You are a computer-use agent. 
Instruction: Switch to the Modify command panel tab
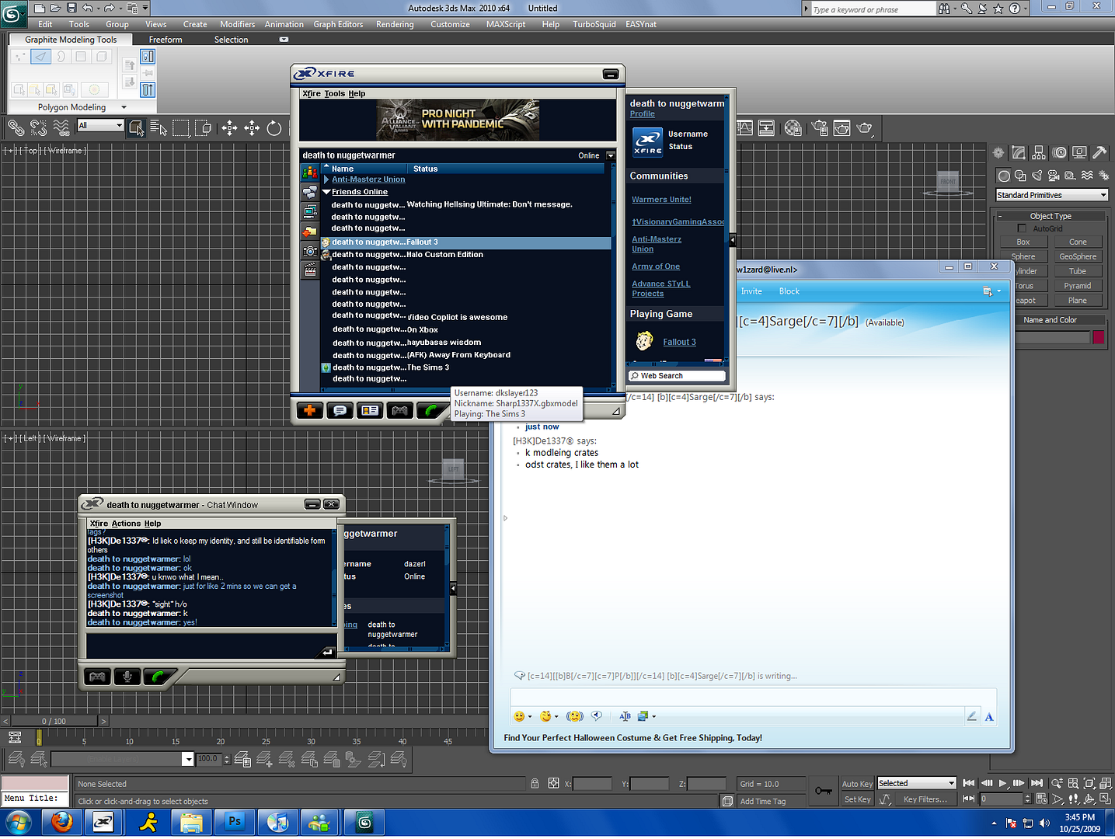pos(1019,153)
